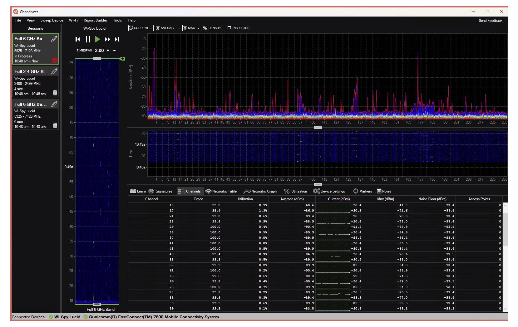The height and width of the screenshot is (327, 518).
Task: Open the CURRENT trace dropdown arrow
Action: (152, 28)
